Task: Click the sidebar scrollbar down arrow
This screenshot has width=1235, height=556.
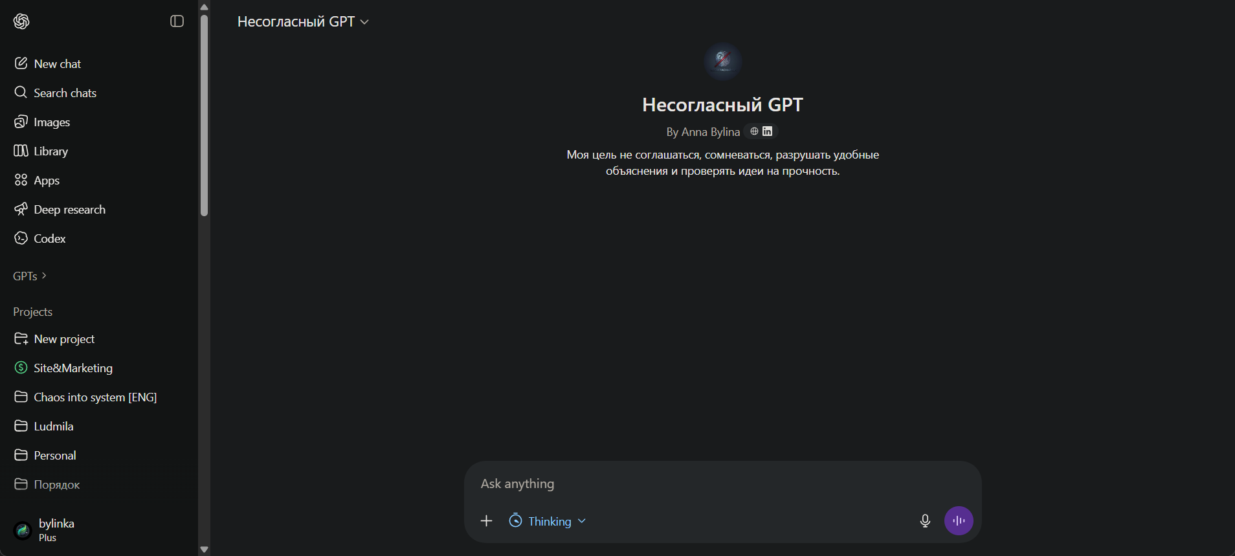Action: pos(205,550)
